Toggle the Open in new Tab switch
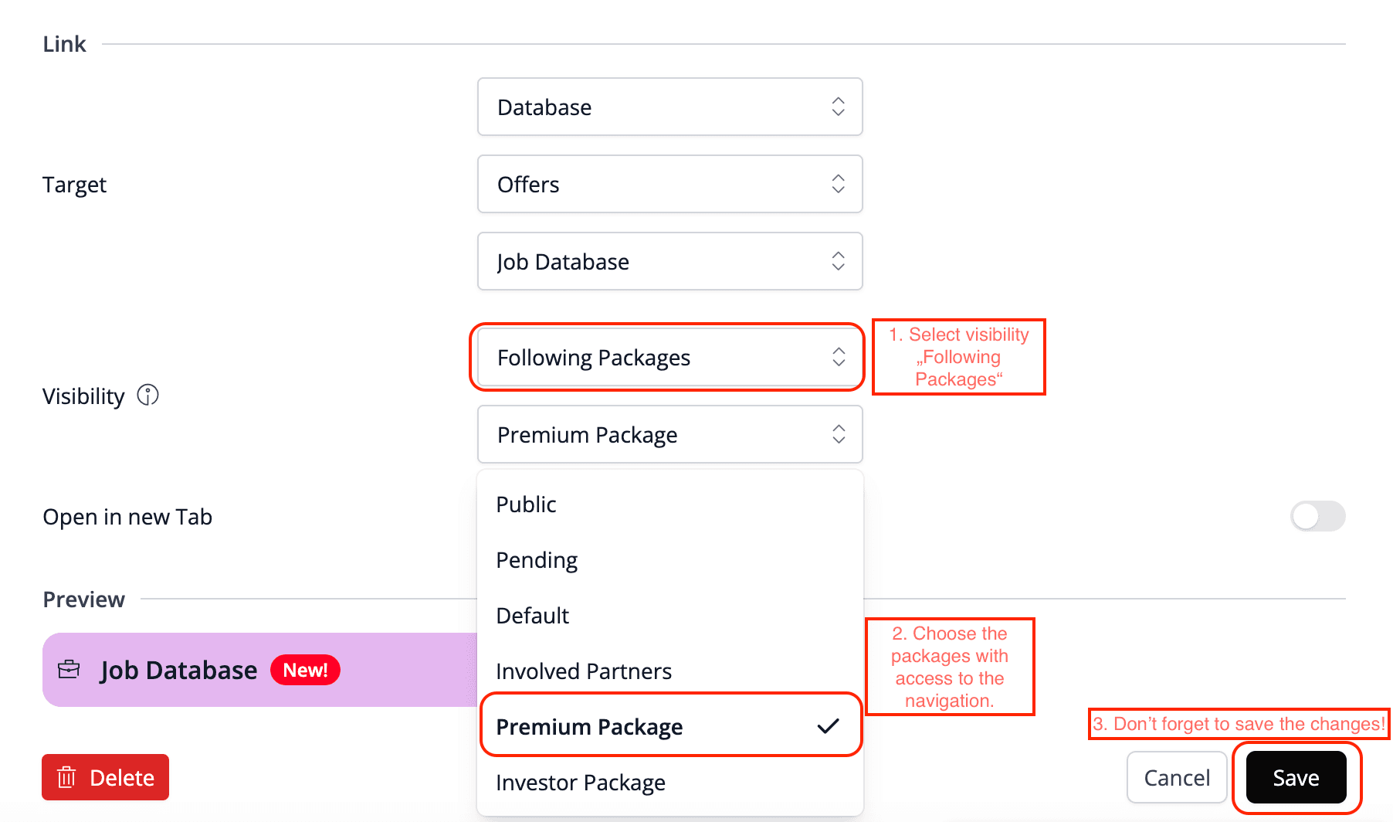Viewport: 1393px width, 822px height. pos(1317,516)
